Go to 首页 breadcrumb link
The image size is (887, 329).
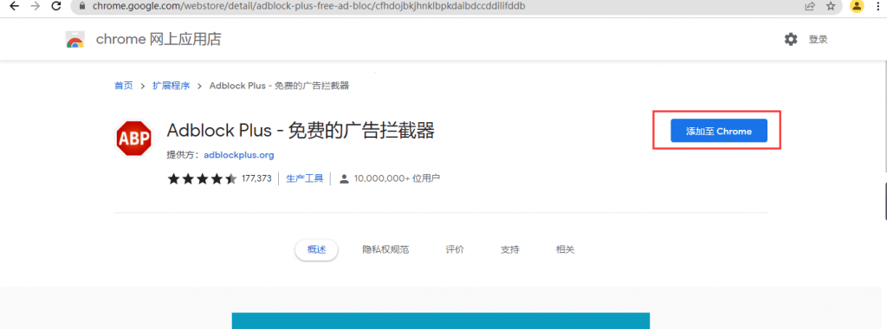(123, 86)
